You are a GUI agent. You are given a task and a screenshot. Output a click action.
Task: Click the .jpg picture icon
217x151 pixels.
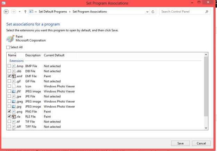pyautogui.click(x=14, y=106)
